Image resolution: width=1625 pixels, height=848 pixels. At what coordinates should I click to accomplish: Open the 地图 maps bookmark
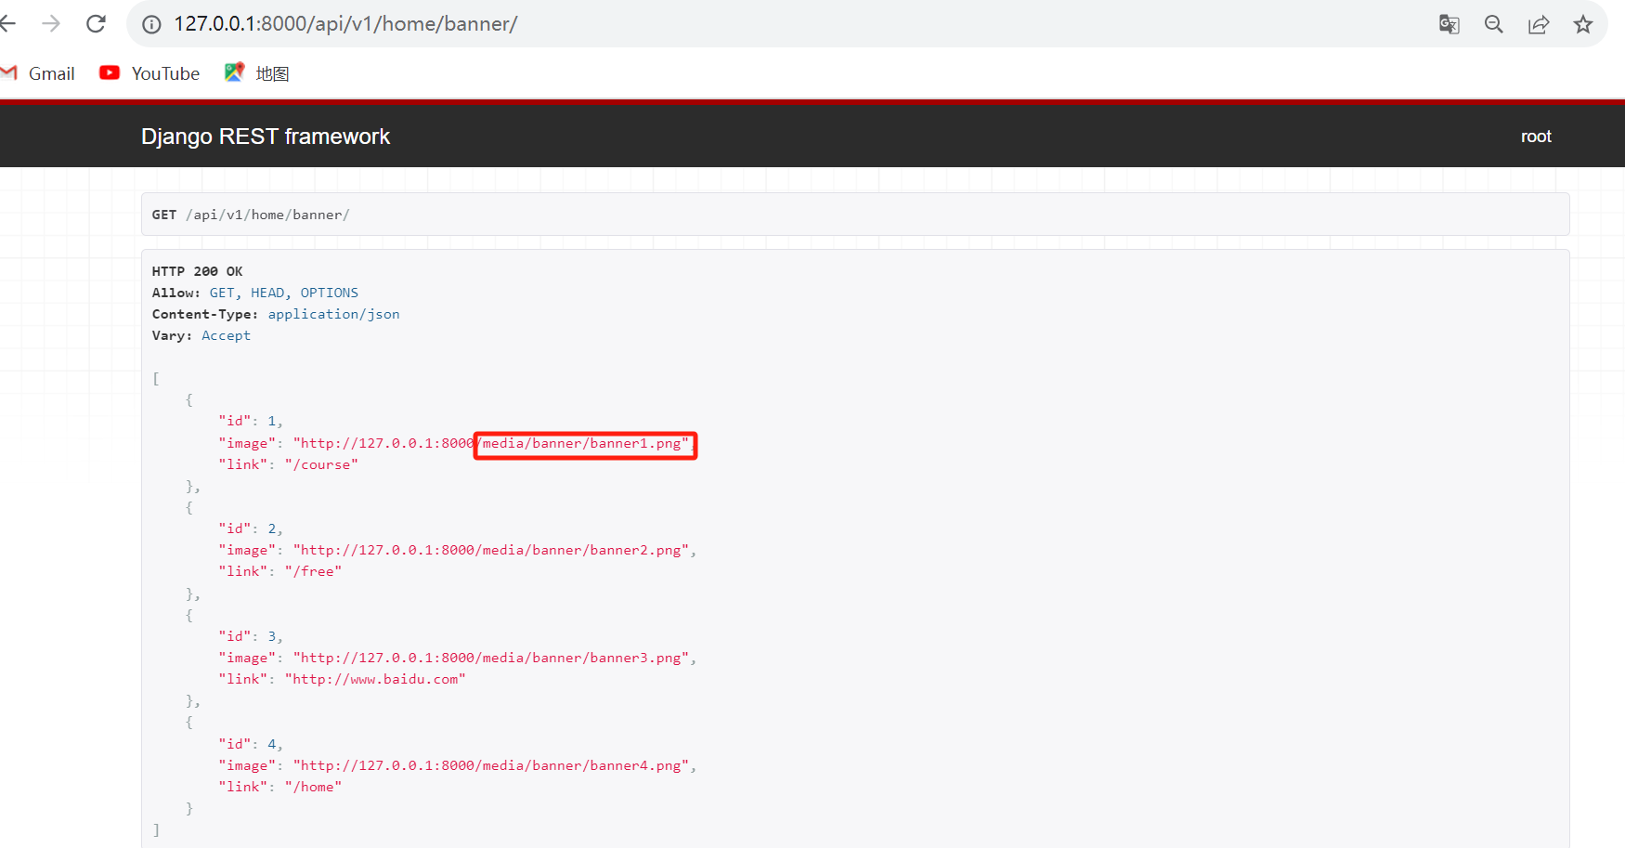pos(257,73)
